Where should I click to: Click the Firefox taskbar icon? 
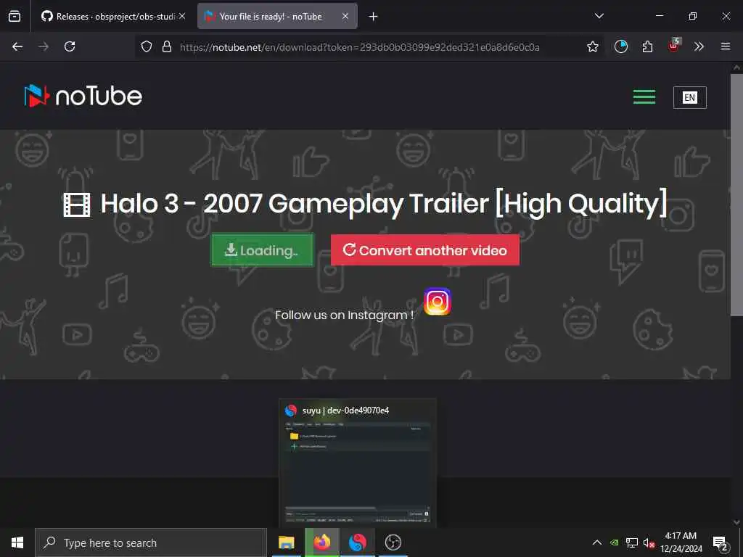click(321, 542)
